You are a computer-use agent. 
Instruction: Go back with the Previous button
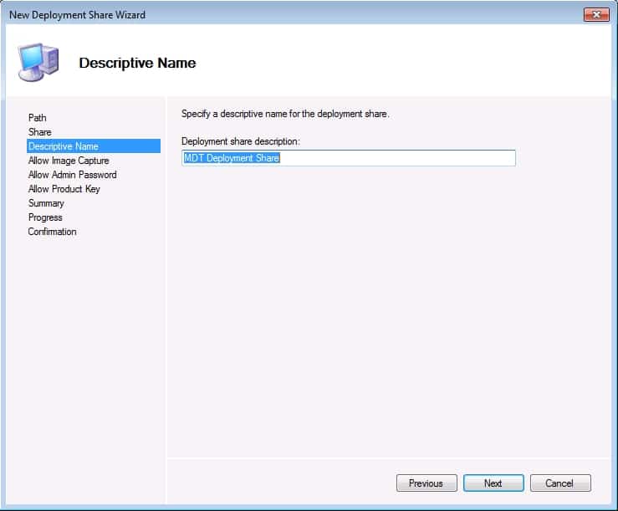click(426, 483)
